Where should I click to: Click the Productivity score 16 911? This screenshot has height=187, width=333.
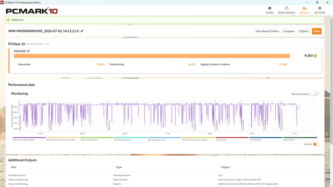[x=191, y=64]
